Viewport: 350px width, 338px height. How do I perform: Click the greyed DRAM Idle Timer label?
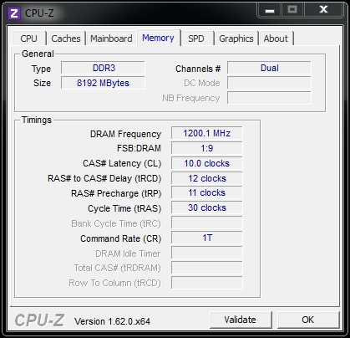click(128, 253)
